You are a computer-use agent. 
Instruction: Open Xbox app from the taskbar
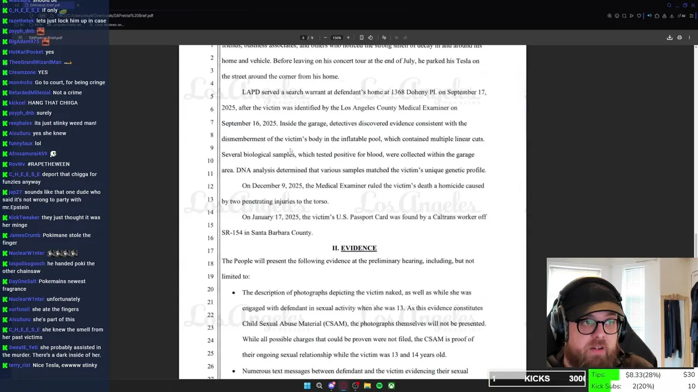391,385
